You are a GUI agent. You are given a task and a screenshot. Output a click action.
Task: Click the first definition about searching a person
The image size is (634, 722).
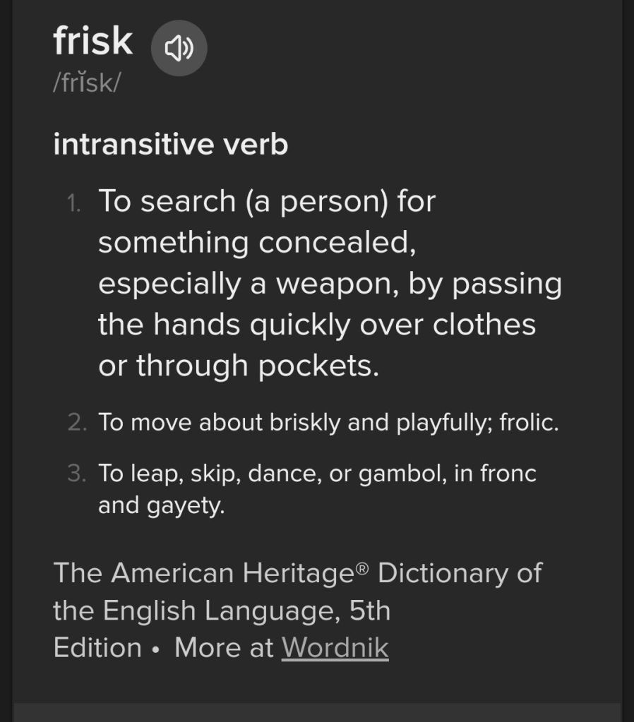(329, 282)
